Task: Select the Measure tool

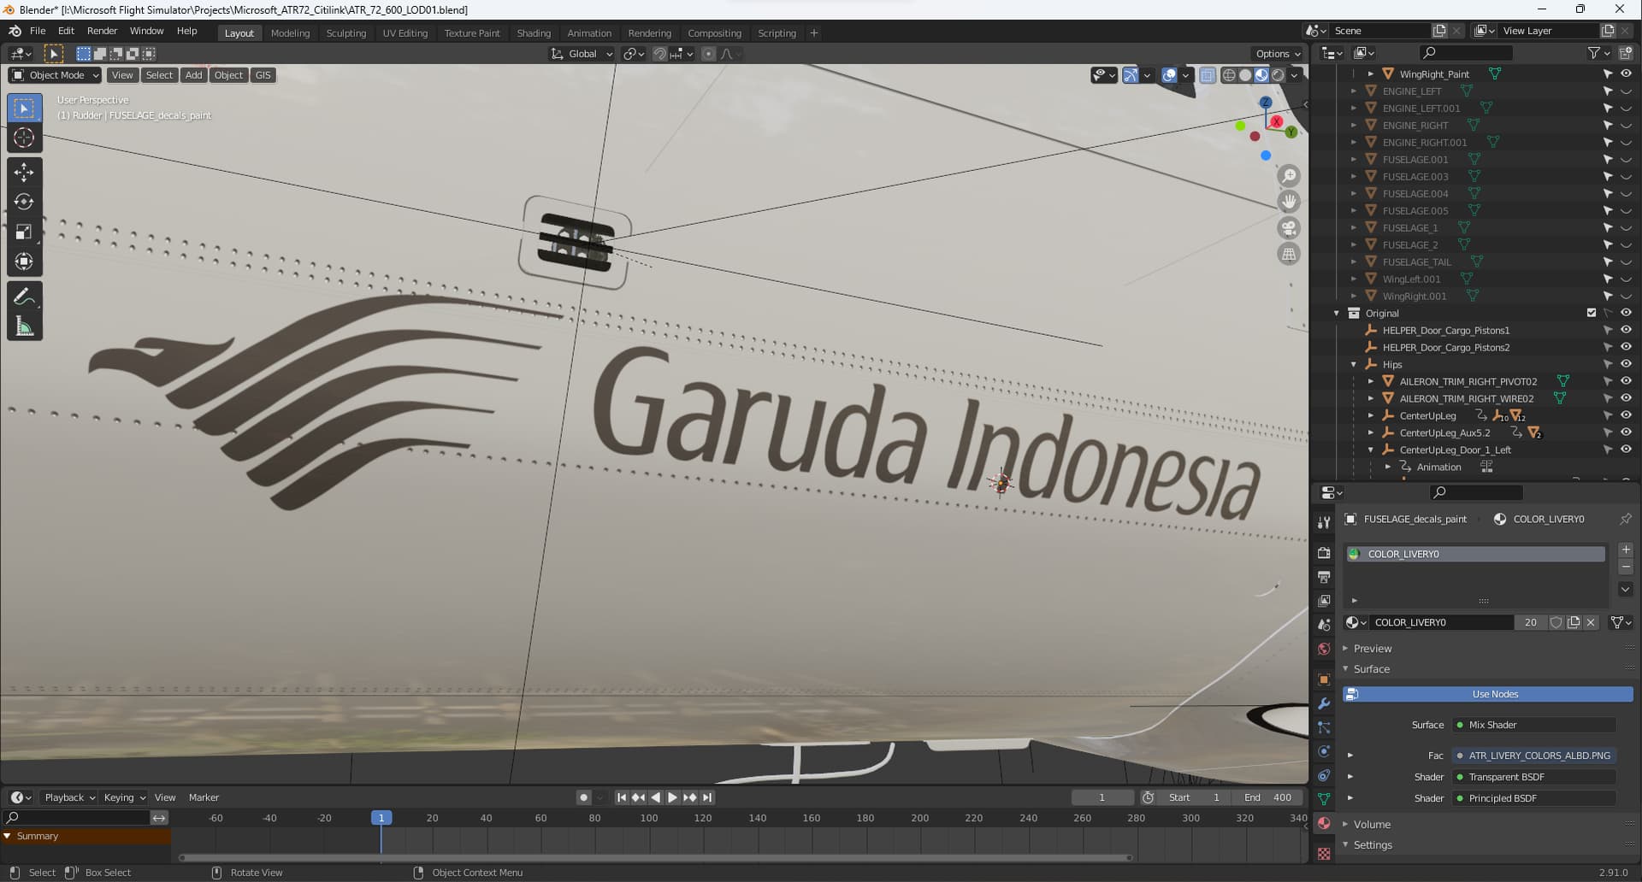Action: click(24, 326)
